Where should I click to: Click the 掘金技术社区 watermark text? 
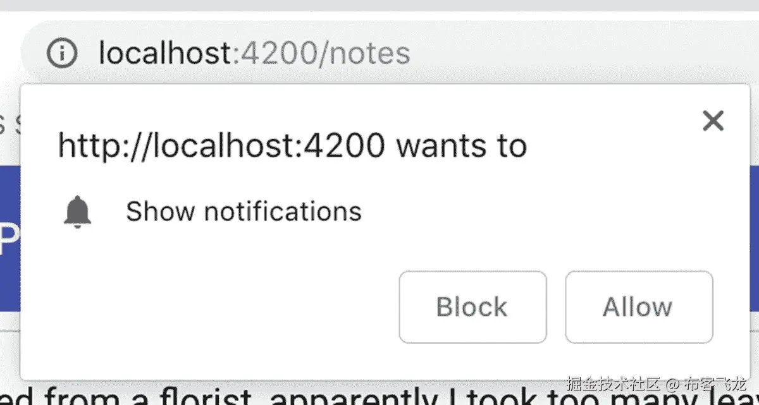(x=614, y=384)
